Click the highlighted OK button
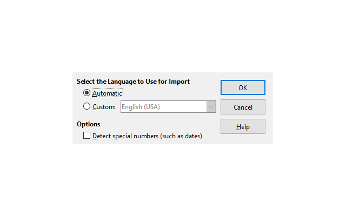This screenshot has height=216, width=346. [x=243, y=87]
